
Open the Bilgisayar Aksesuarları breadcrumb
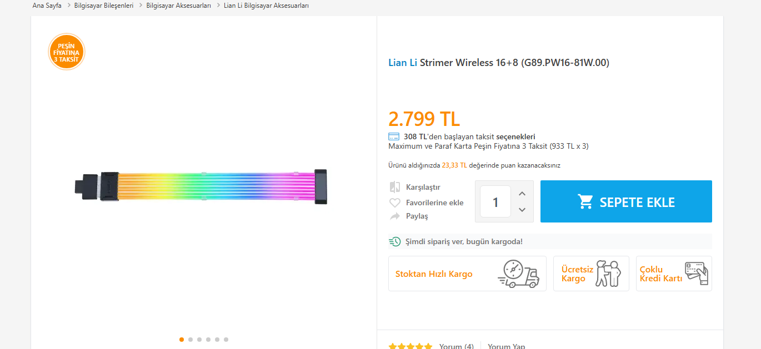click(x=179, y=6)
